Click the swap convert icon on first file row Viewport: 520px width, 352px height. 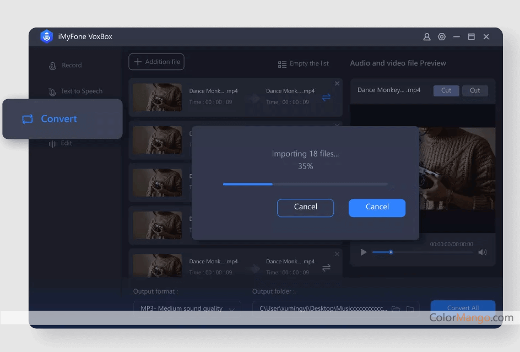[326, 97]
